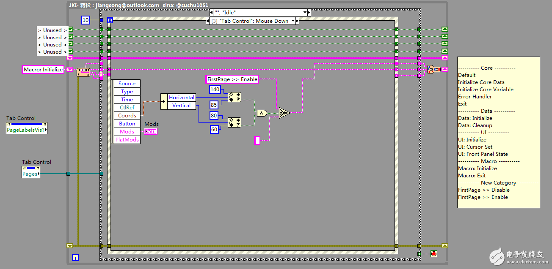Click the Tab Control Pages property
The image size is (552, 269).
[x=30, y=174]
